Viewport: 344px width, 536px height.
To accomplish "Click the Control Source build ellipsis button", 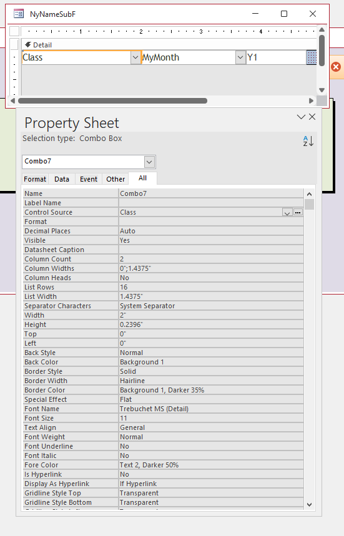I will click(298, 212).
